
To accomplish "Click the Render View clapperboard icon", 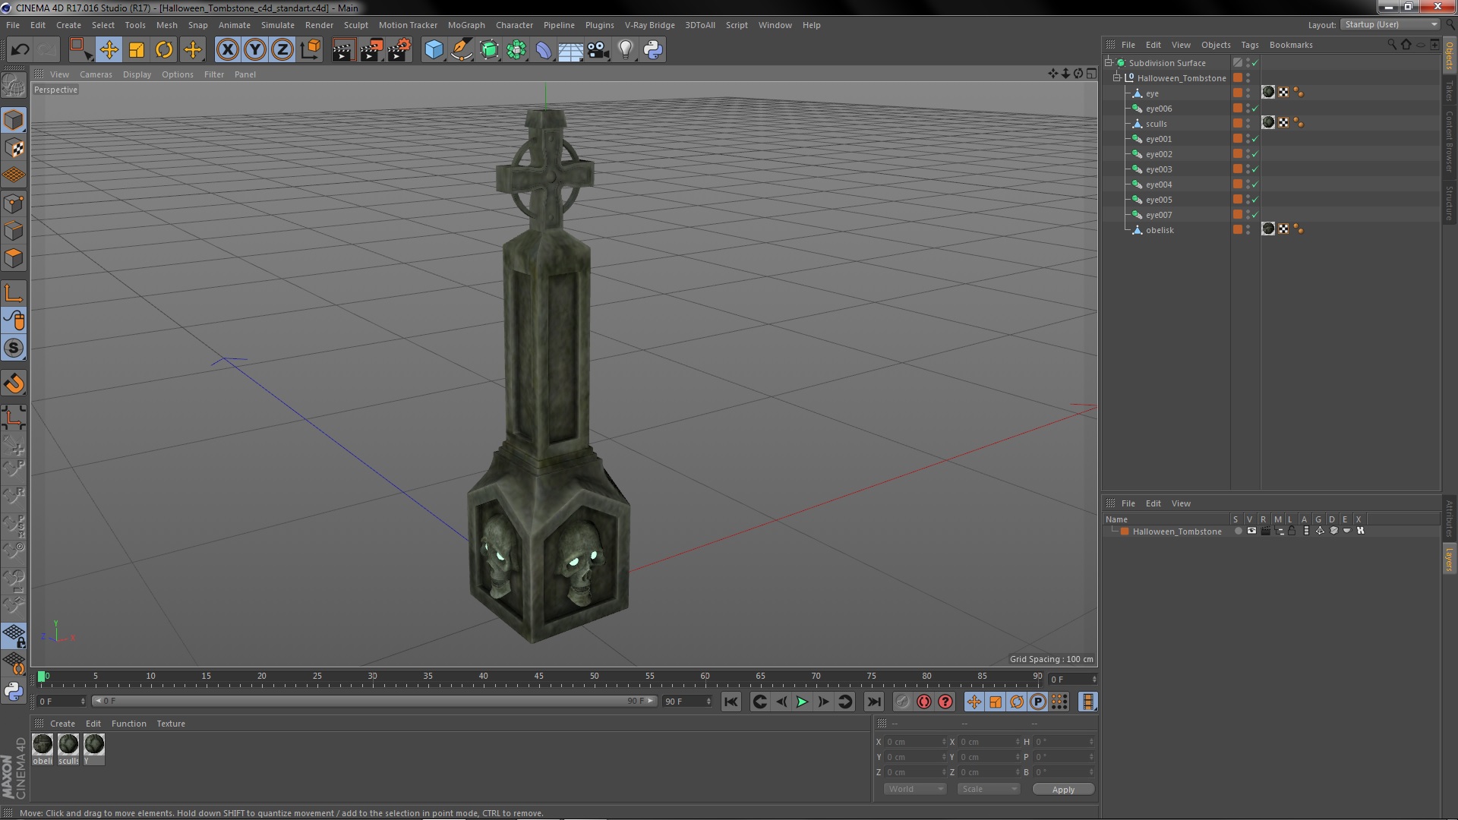I will click(343, 50).
